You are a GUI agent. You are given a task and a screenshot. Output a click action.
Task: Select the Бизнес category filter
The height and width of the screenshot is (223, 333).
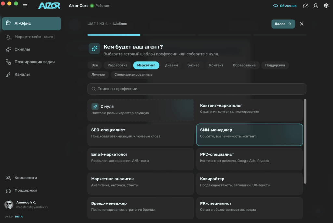193,65
